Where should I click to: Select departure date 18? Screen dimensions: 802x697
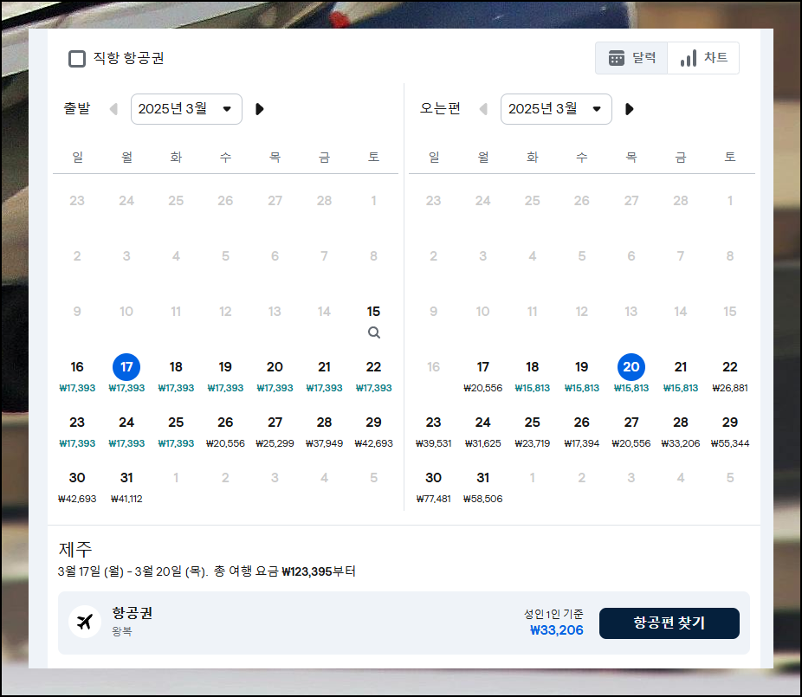tap(176, 376)
